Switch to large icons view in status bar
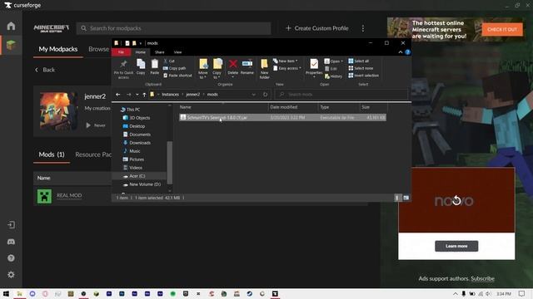The height and width of the screenshot is (299, 533). click(406, 198)
